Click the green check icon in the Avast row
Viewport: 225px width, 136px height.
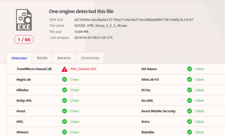64,111
